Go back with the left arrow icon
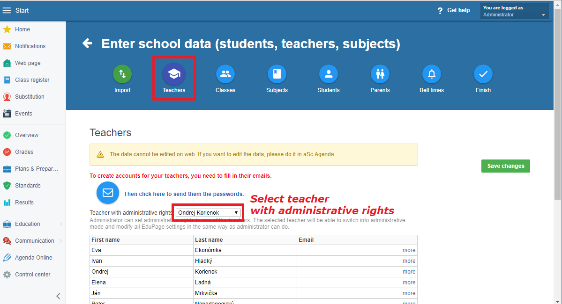This screenshot has width=562, height=304. click(87, 43)
